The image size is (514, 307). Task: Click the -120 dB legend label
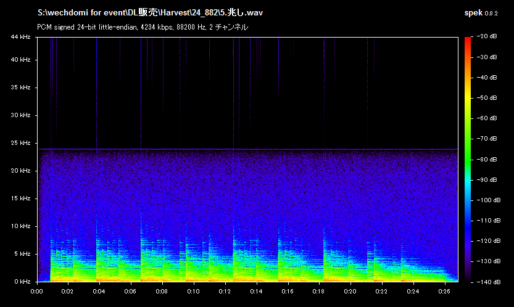pyautogui.click(x=488, y=241)
